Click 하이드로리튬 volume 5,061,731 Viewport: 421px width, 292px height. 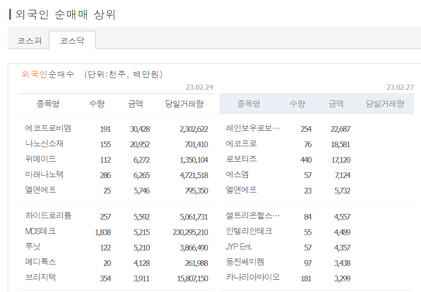(x=194, y=217)
